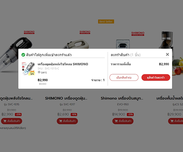Click the green checkmark success icon
This screenshot has width=183, height=152.
[23, 55]
